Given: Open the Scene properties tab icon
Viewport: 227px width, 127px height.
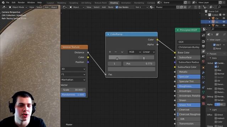Looking at the screenshot, I should [x=203, y=56].
